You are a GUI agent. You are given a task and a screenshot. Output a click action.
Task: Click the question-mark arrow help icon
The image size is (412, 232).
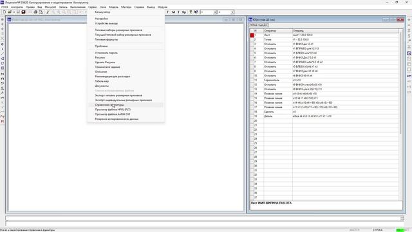pyautogui.click(x=196, y=12)
